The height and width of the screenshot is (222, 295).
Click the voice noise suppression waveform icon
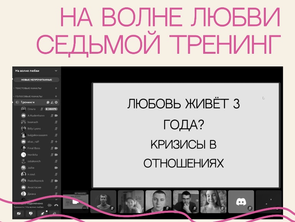[x=49, y=205]
